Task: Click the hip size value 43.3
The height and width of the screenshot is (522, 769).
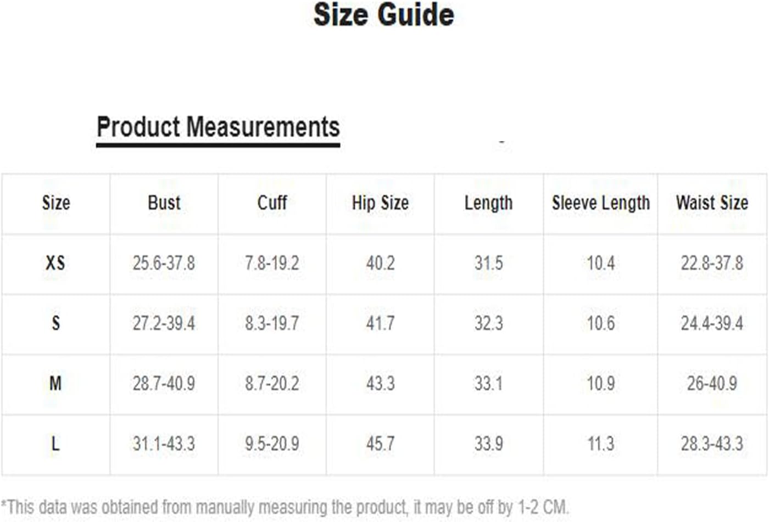Action: 380,383
